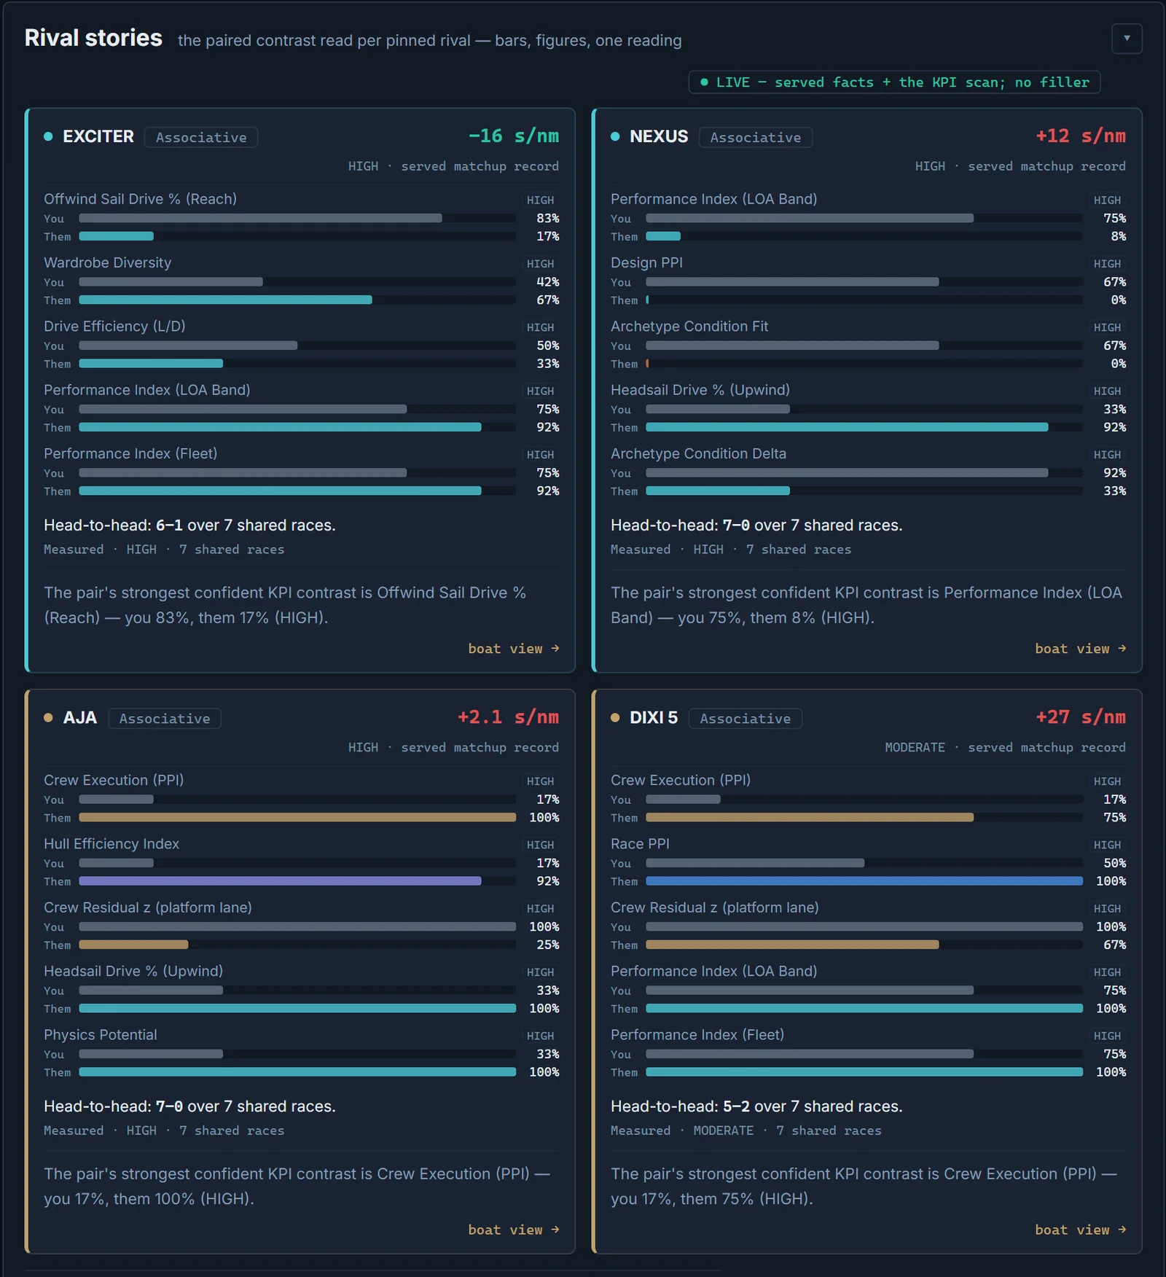Click the −16 s/nm delta on EXCITER
This screenshot has width=1166, height=1277.
click(x=513, y=136)
